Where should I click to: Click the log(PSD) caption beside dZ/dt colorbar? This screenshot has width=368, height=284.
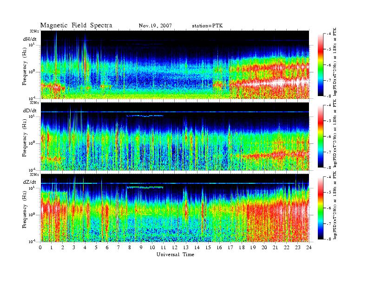[335, 205]
